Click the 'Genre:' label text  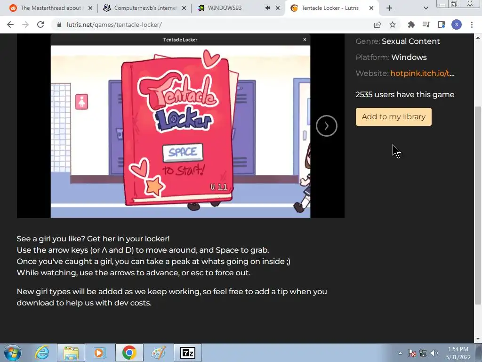368,41
